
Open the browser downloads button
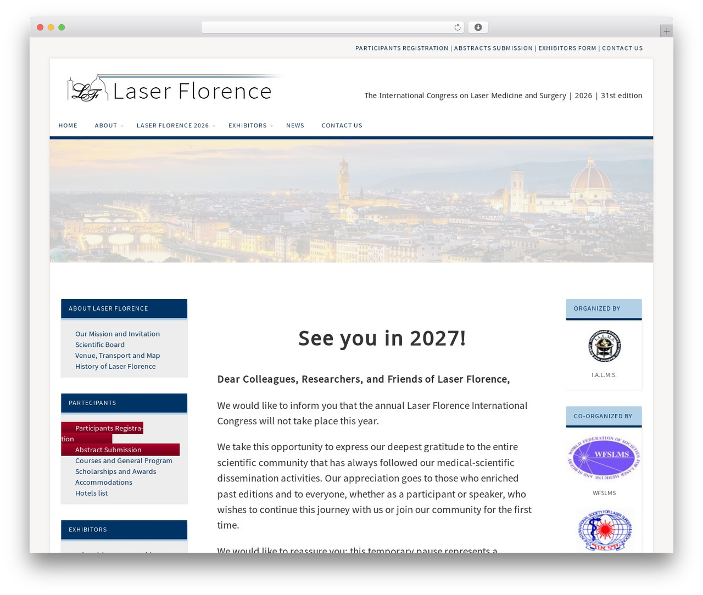click(x=478, y=27)
